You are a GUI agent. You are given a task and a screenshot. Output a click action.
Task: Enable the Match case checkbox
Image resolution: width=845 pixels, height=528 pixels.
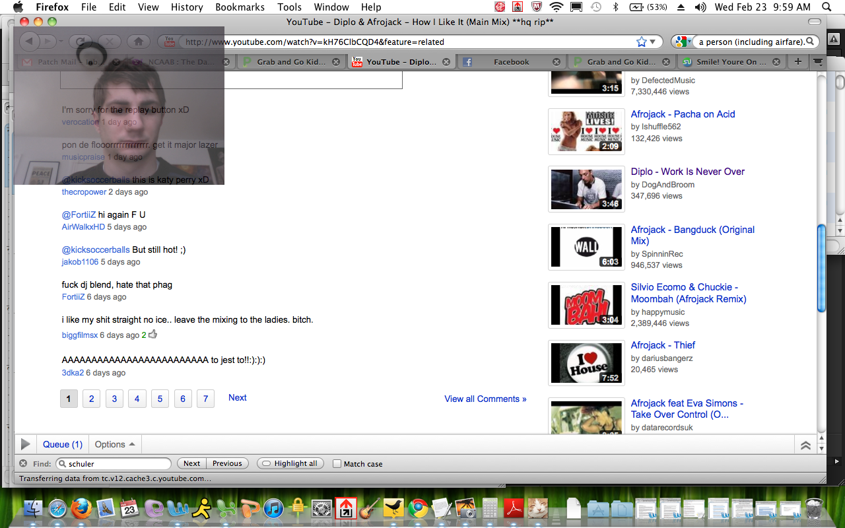point(337,464)
